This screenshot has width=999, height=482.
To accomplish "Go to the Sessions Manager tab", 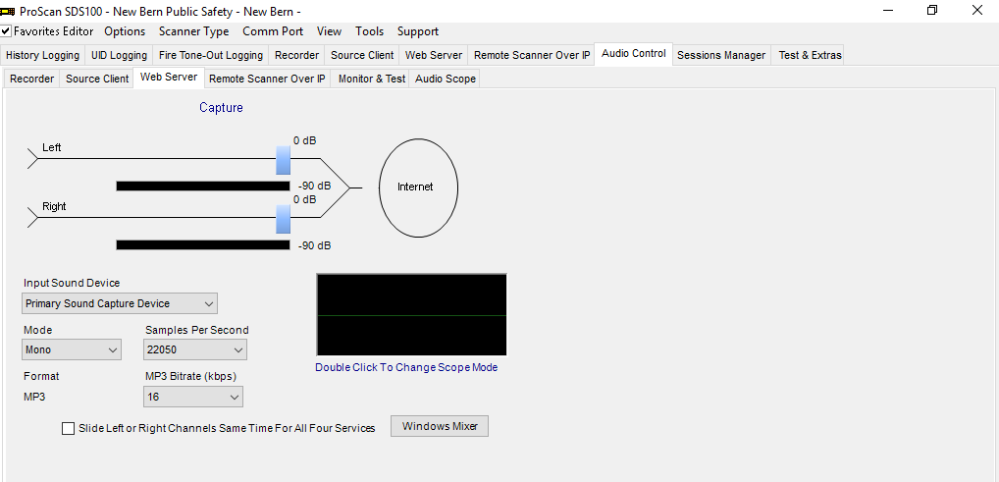I will (721, 56).
